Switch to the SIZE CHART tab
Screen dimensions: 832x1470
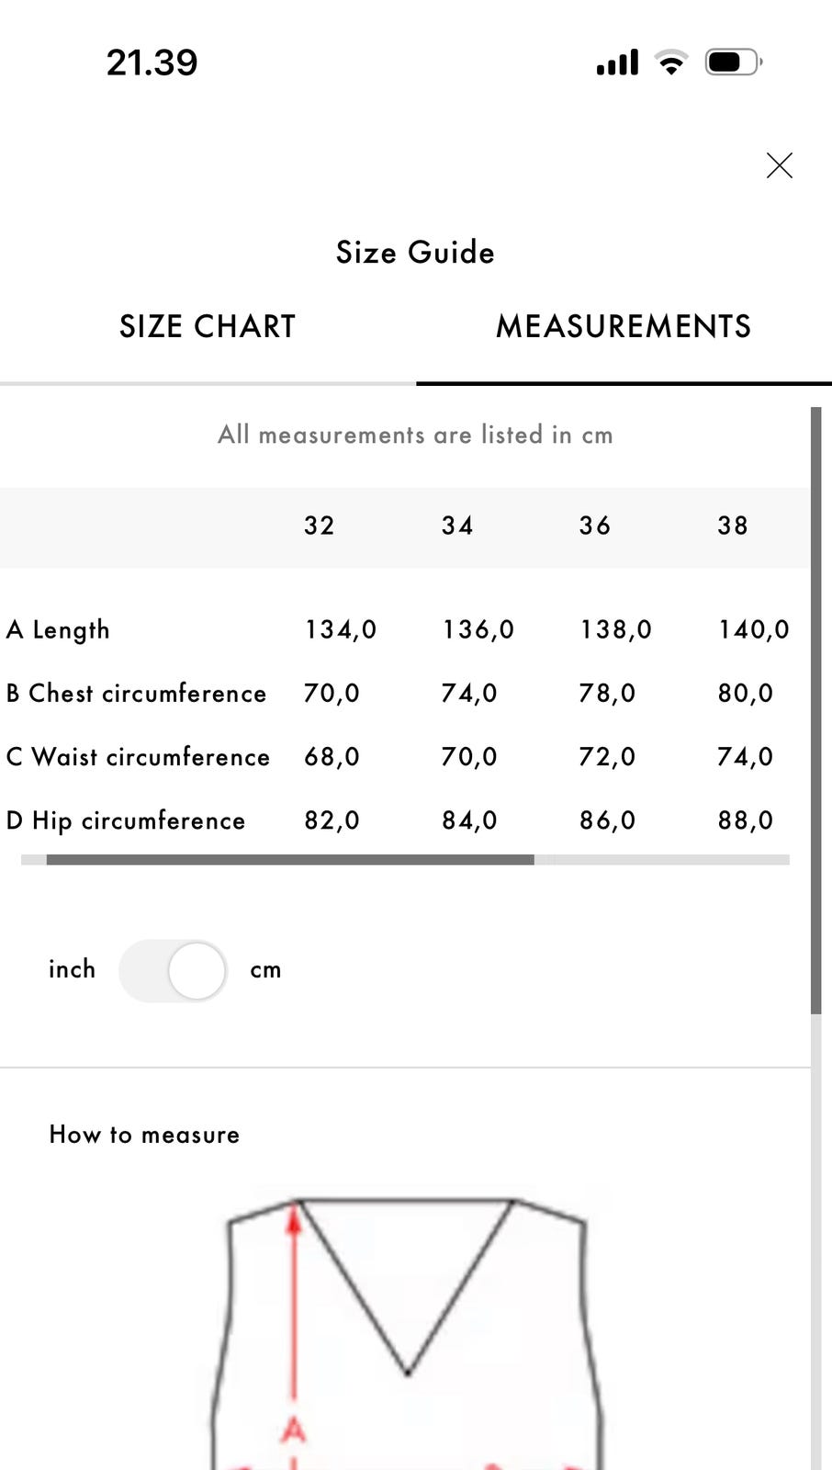pyautogui.click(x=208, y=327)
